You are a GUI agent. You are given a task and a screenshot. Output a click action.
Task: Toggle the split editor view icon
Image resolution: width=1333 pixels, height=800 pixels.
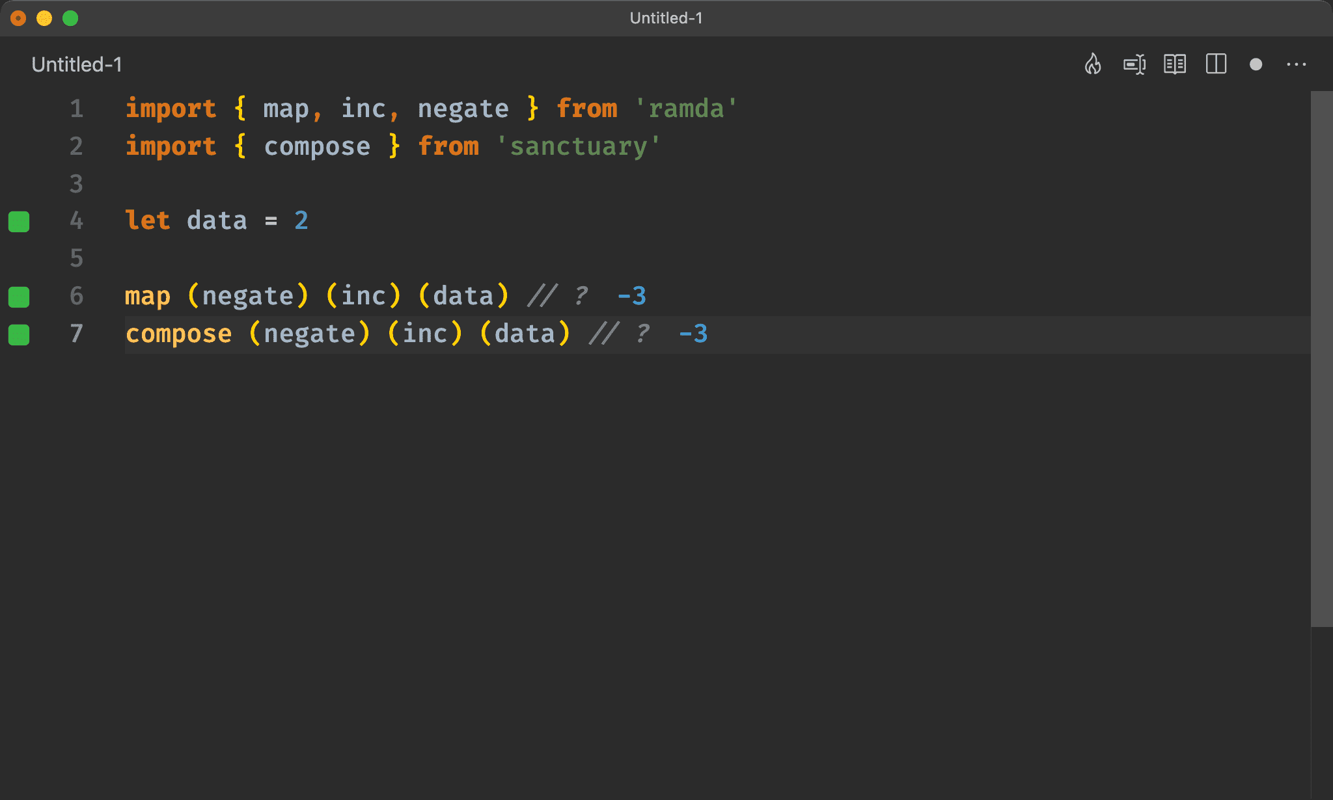[x=1216, y=64]
